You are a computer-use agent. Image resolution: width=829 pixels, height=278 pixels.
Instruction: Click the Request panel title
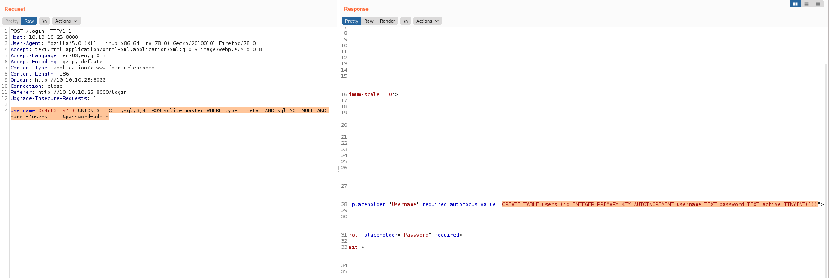point(15,9)
